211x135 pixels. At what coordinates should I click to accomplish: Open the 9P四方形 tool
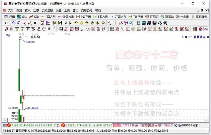[66, 17]
